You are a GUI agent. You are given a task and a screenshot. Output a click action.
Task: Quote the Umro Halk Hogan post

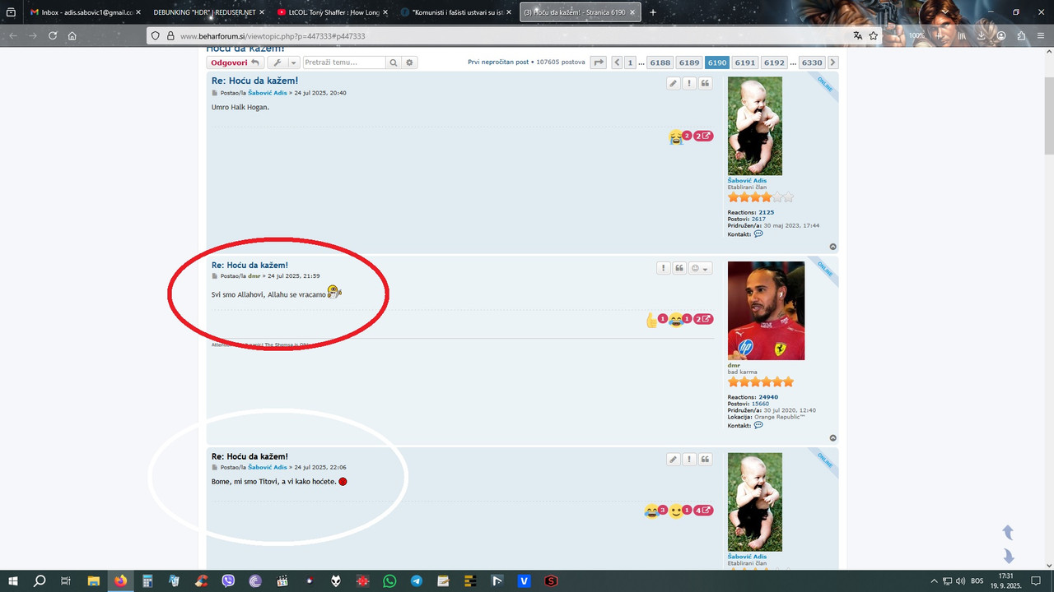click(x=706, y=84)
